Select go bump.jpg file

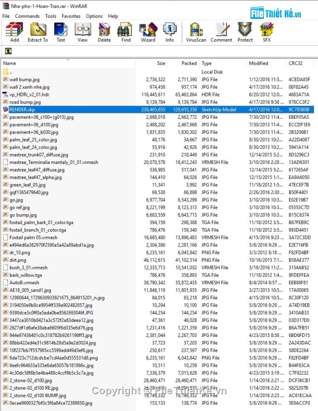pyautogui.click(x=23, y=215)
